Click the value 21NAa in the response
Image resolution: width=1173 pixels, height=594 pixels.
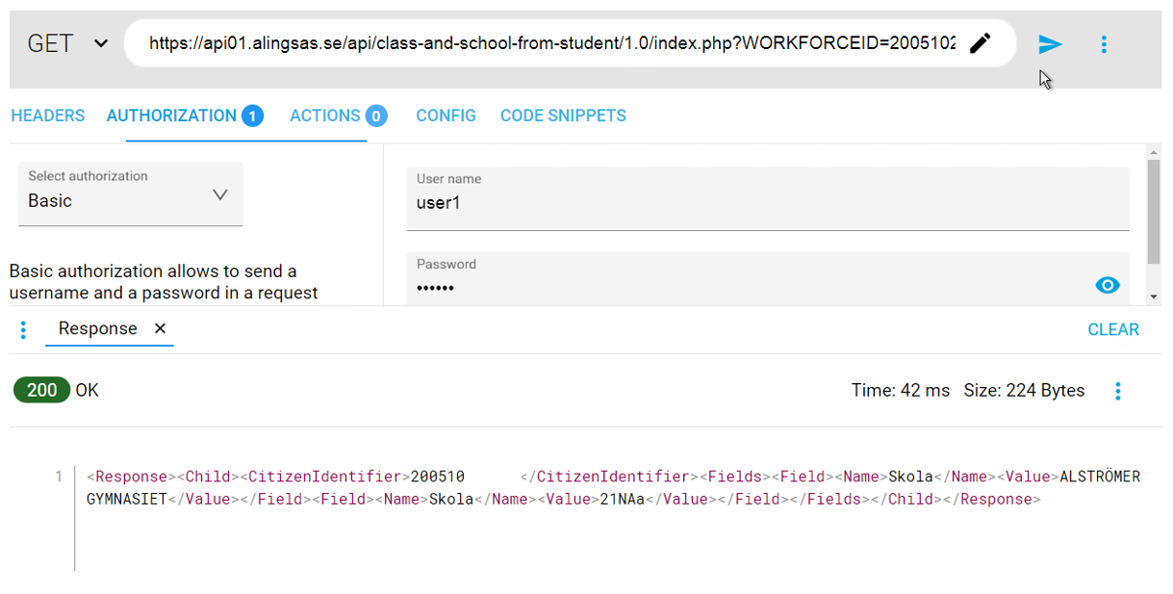tap(622, 500)
